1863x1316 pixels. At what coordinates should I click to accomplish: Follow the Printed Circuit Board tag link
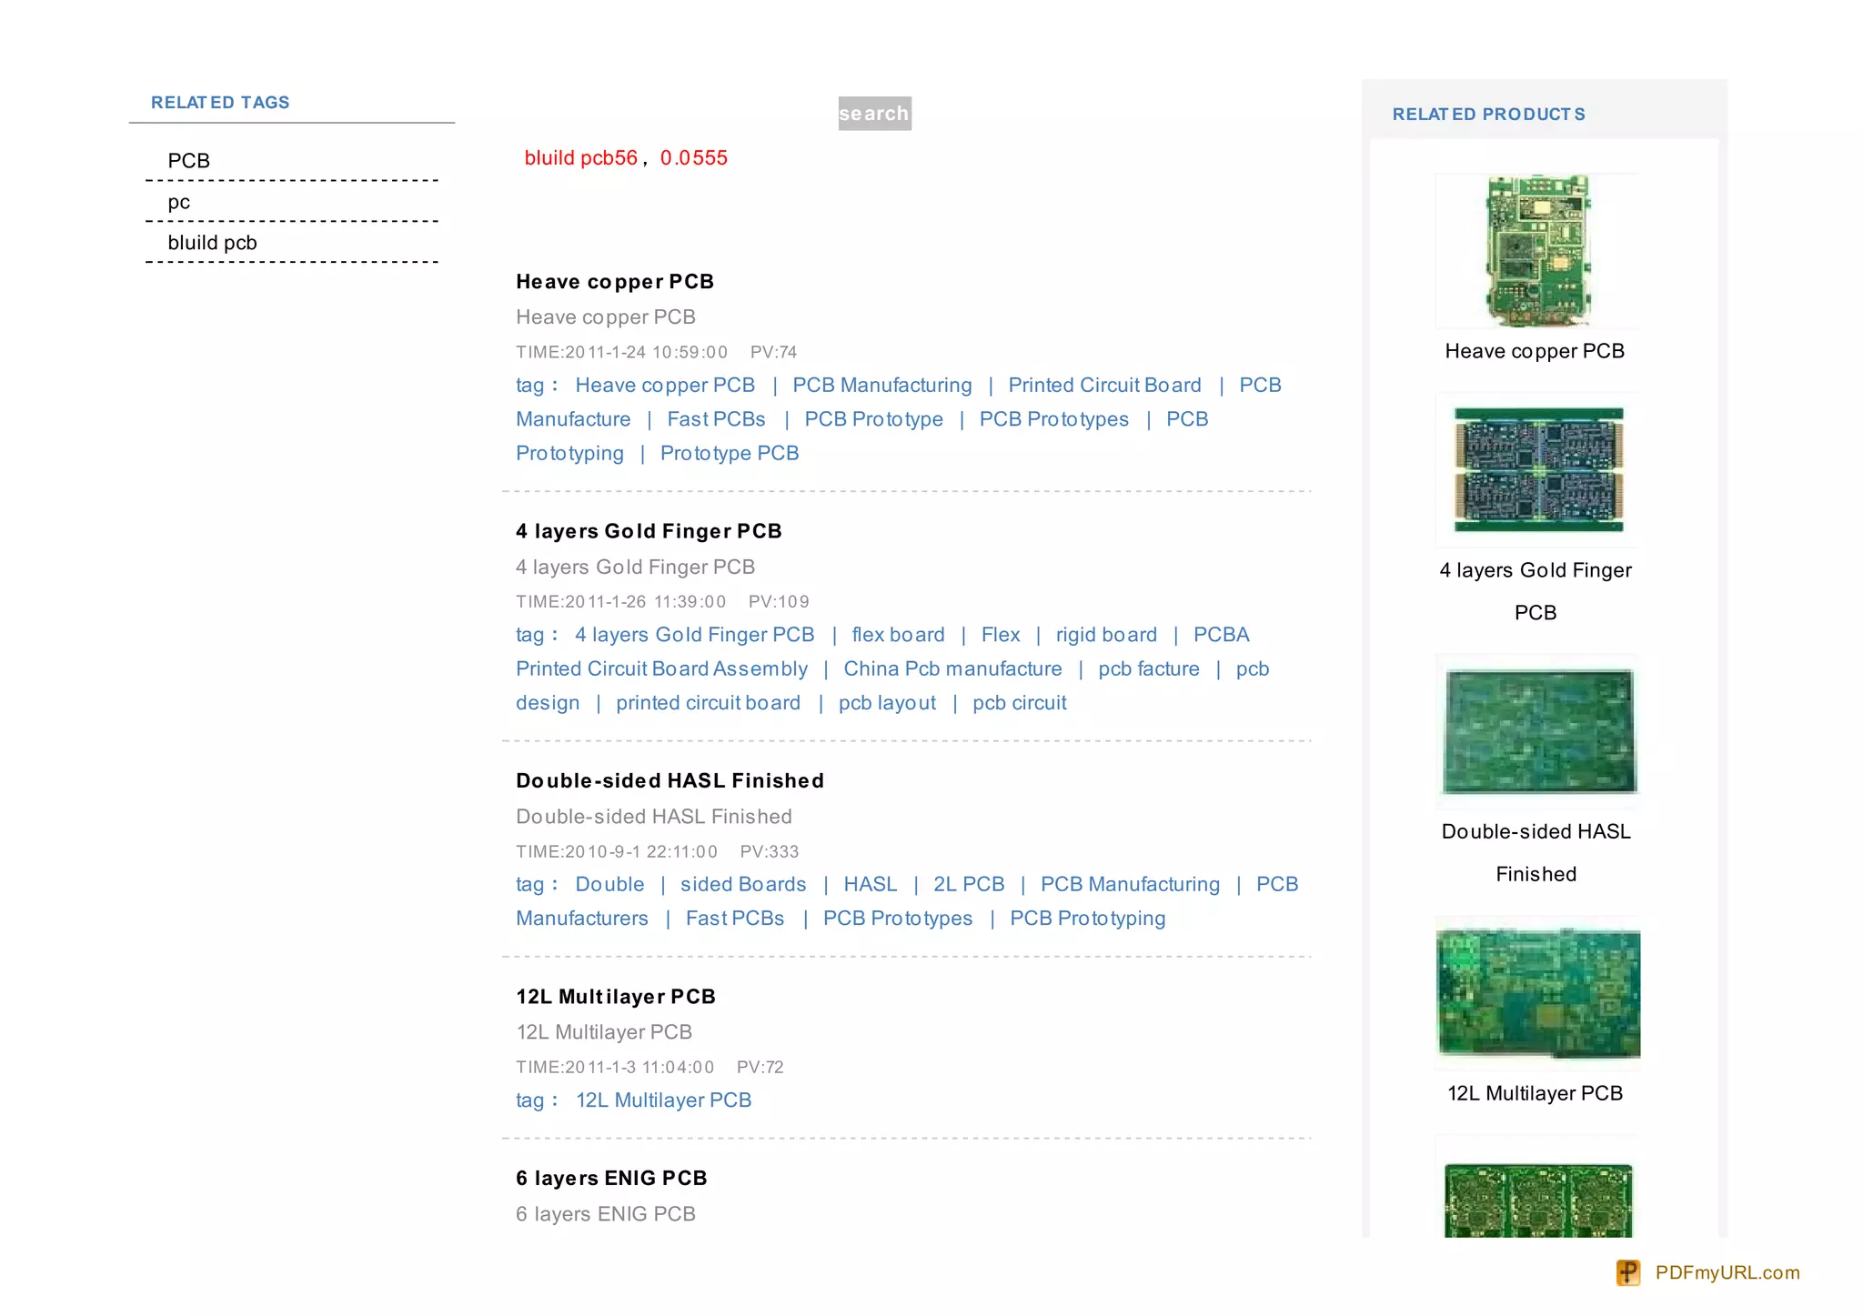click(1103, 386)
